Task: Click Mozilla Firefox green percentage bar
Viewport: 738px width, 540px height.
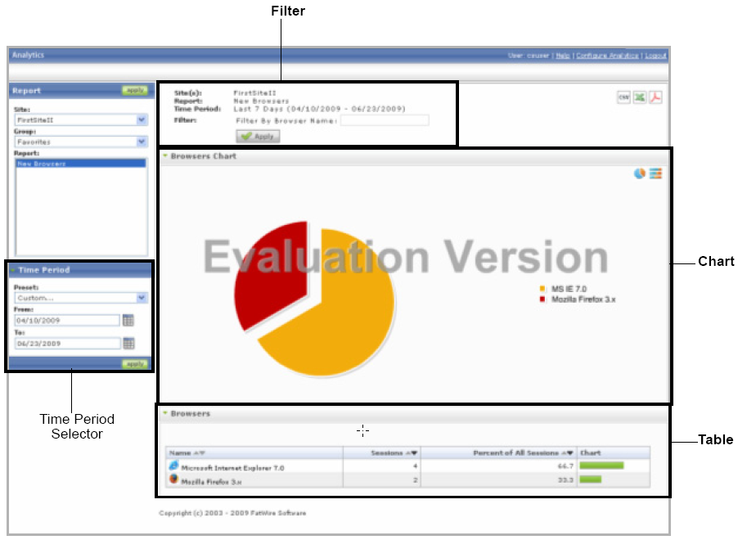Action: (591, 479)
